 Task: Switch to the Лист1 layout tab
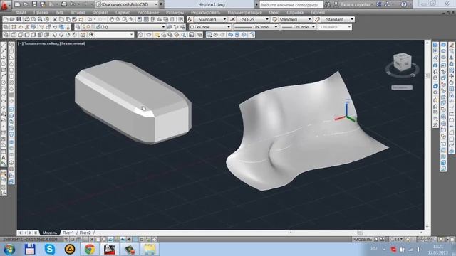coord(68,233)
